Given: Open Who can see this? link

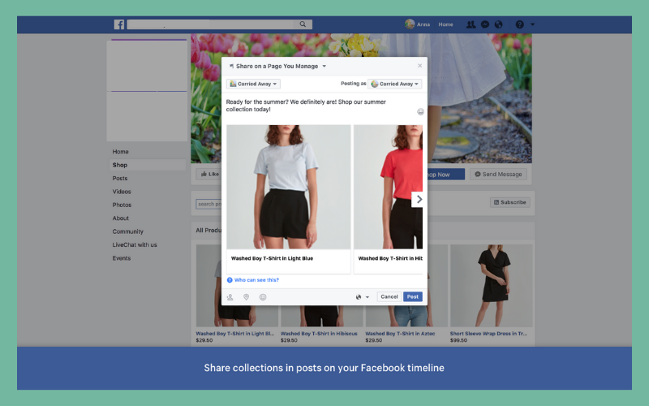Looking at the screenshot, I should (256, 280).
